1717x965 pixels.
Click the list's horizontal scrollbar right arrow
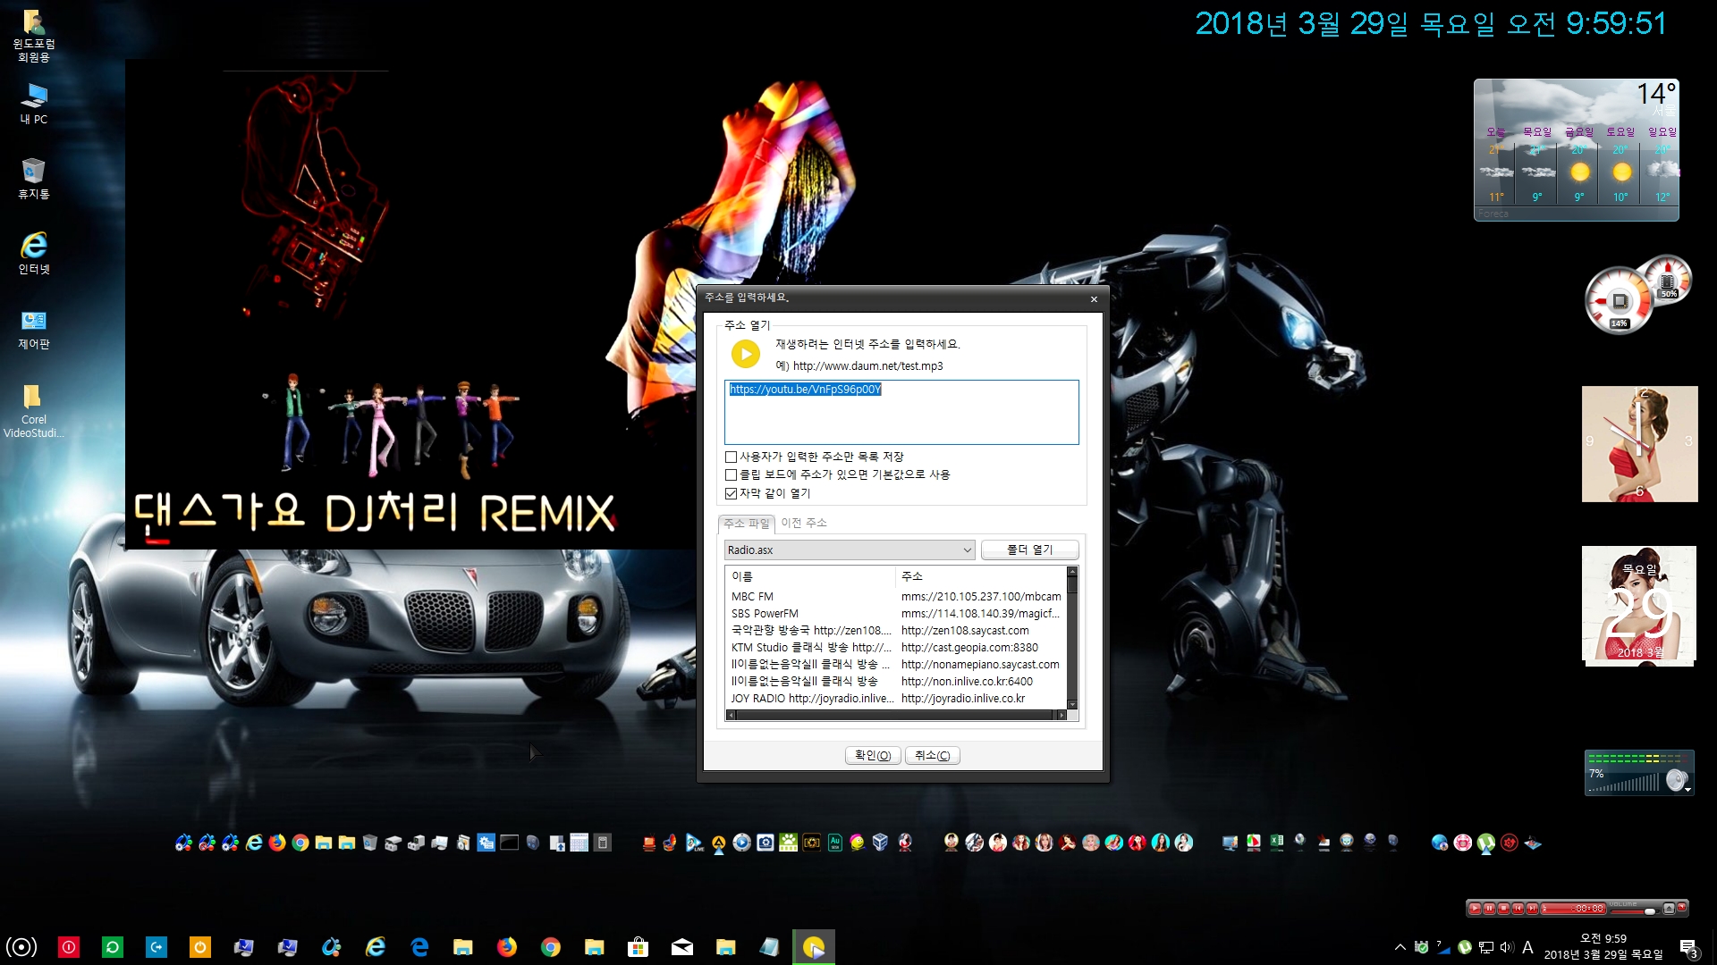[x=1061, y=715]
